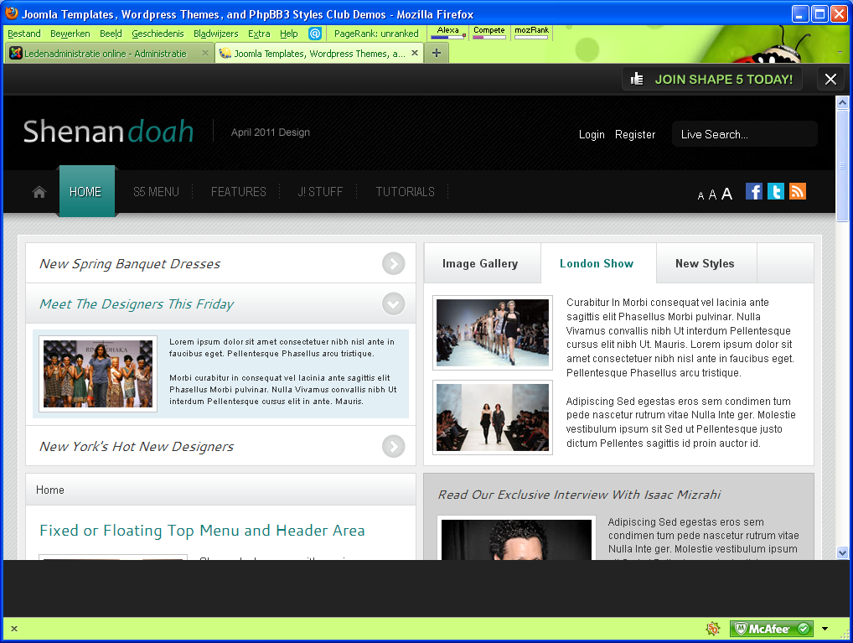Close the Joomla Templates browser tab
The height and width of the screenshot is (643, 853).
coord(415,53)
